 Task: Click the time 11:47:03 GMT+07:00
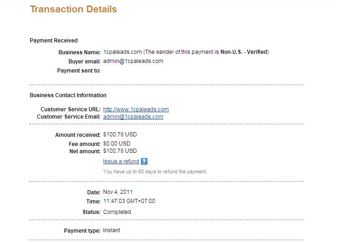[x=129, y=201]
